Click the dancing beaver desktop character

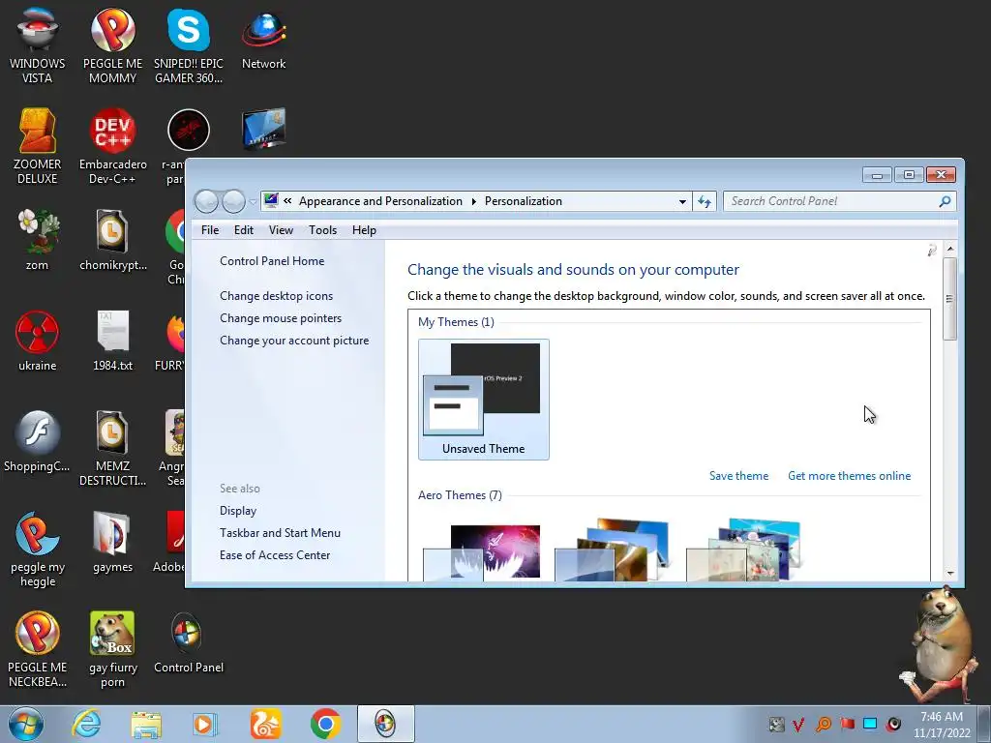940,643
